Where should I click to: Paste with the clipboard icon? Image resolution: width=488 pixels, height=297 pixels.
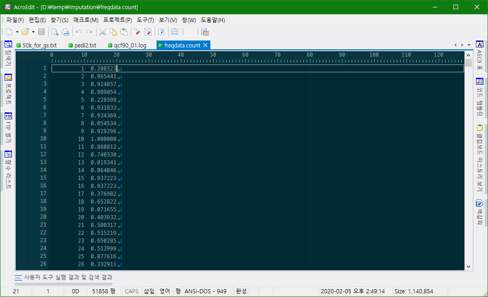(x=124, y=32)
